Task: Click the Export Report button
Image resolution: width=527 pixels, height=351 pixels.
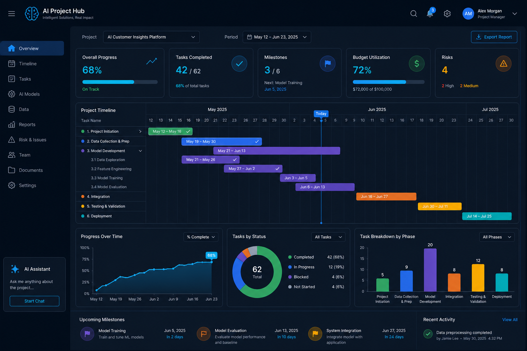Action: click(494, 37)
